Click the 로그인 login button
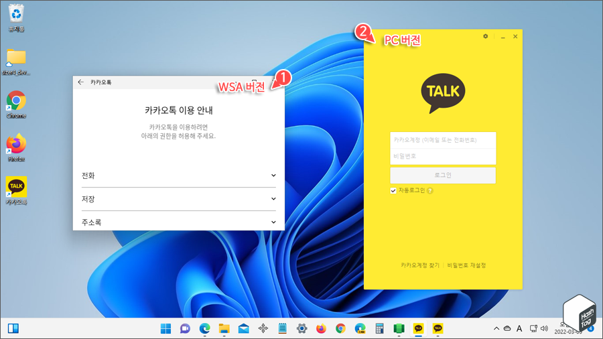The image size is (603, 339). [443, 176]
